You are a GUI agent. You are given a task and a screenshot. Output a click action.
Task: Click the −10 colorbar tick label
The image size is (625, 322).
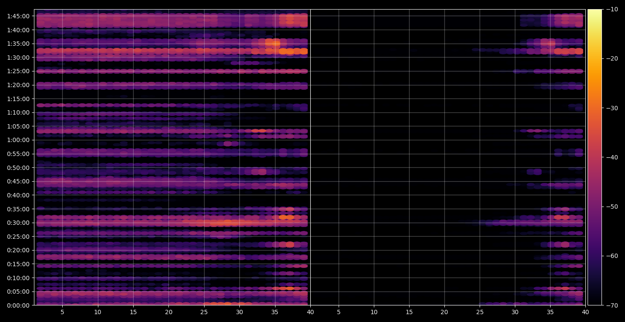pyautogui.click(x=612, y=10)
